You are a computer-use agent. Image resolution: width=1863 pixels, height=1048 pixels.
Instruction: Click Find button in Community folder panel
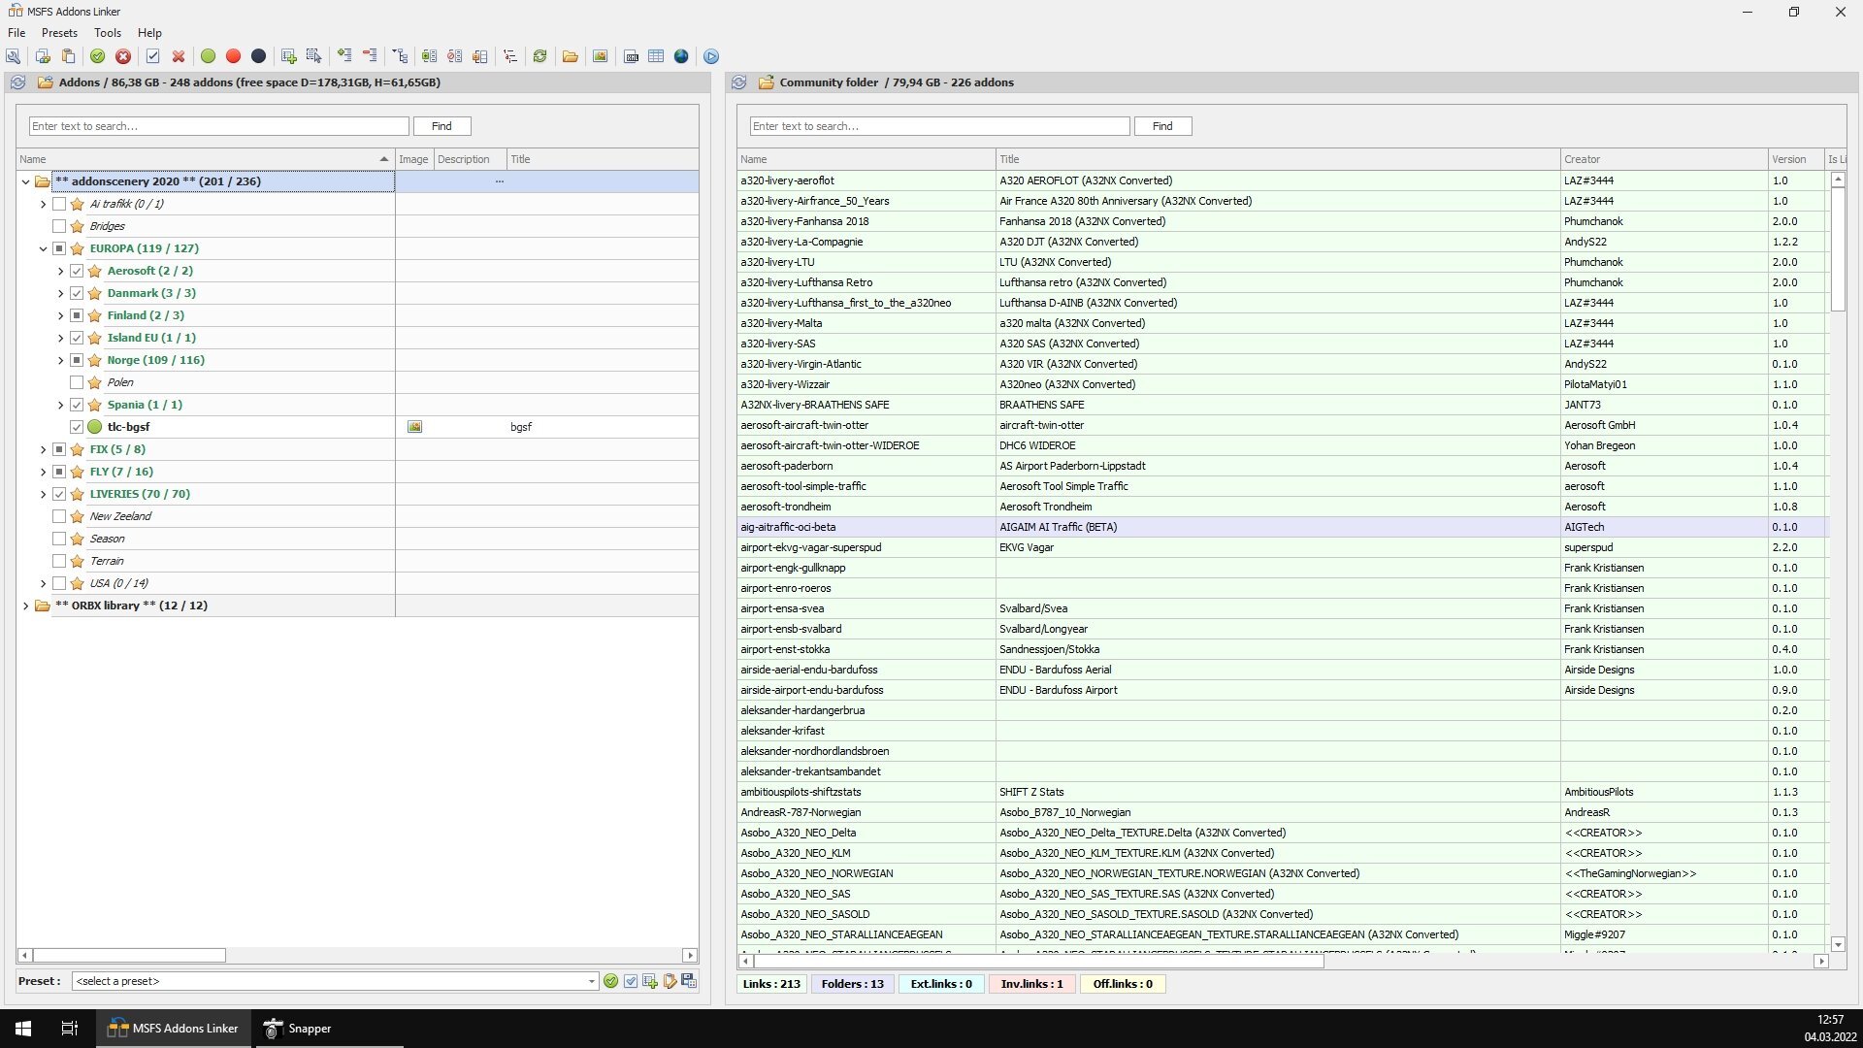pos(1162,126)
